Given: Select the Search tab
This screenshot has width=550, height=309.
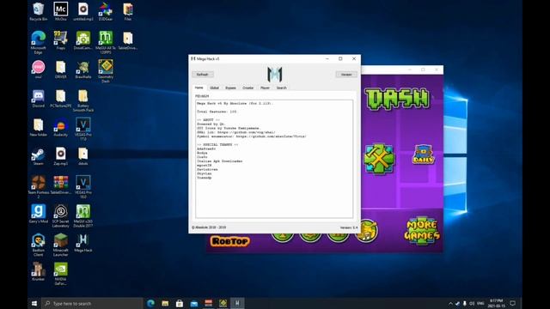Looking at the screenshot, I should point(281,88).
